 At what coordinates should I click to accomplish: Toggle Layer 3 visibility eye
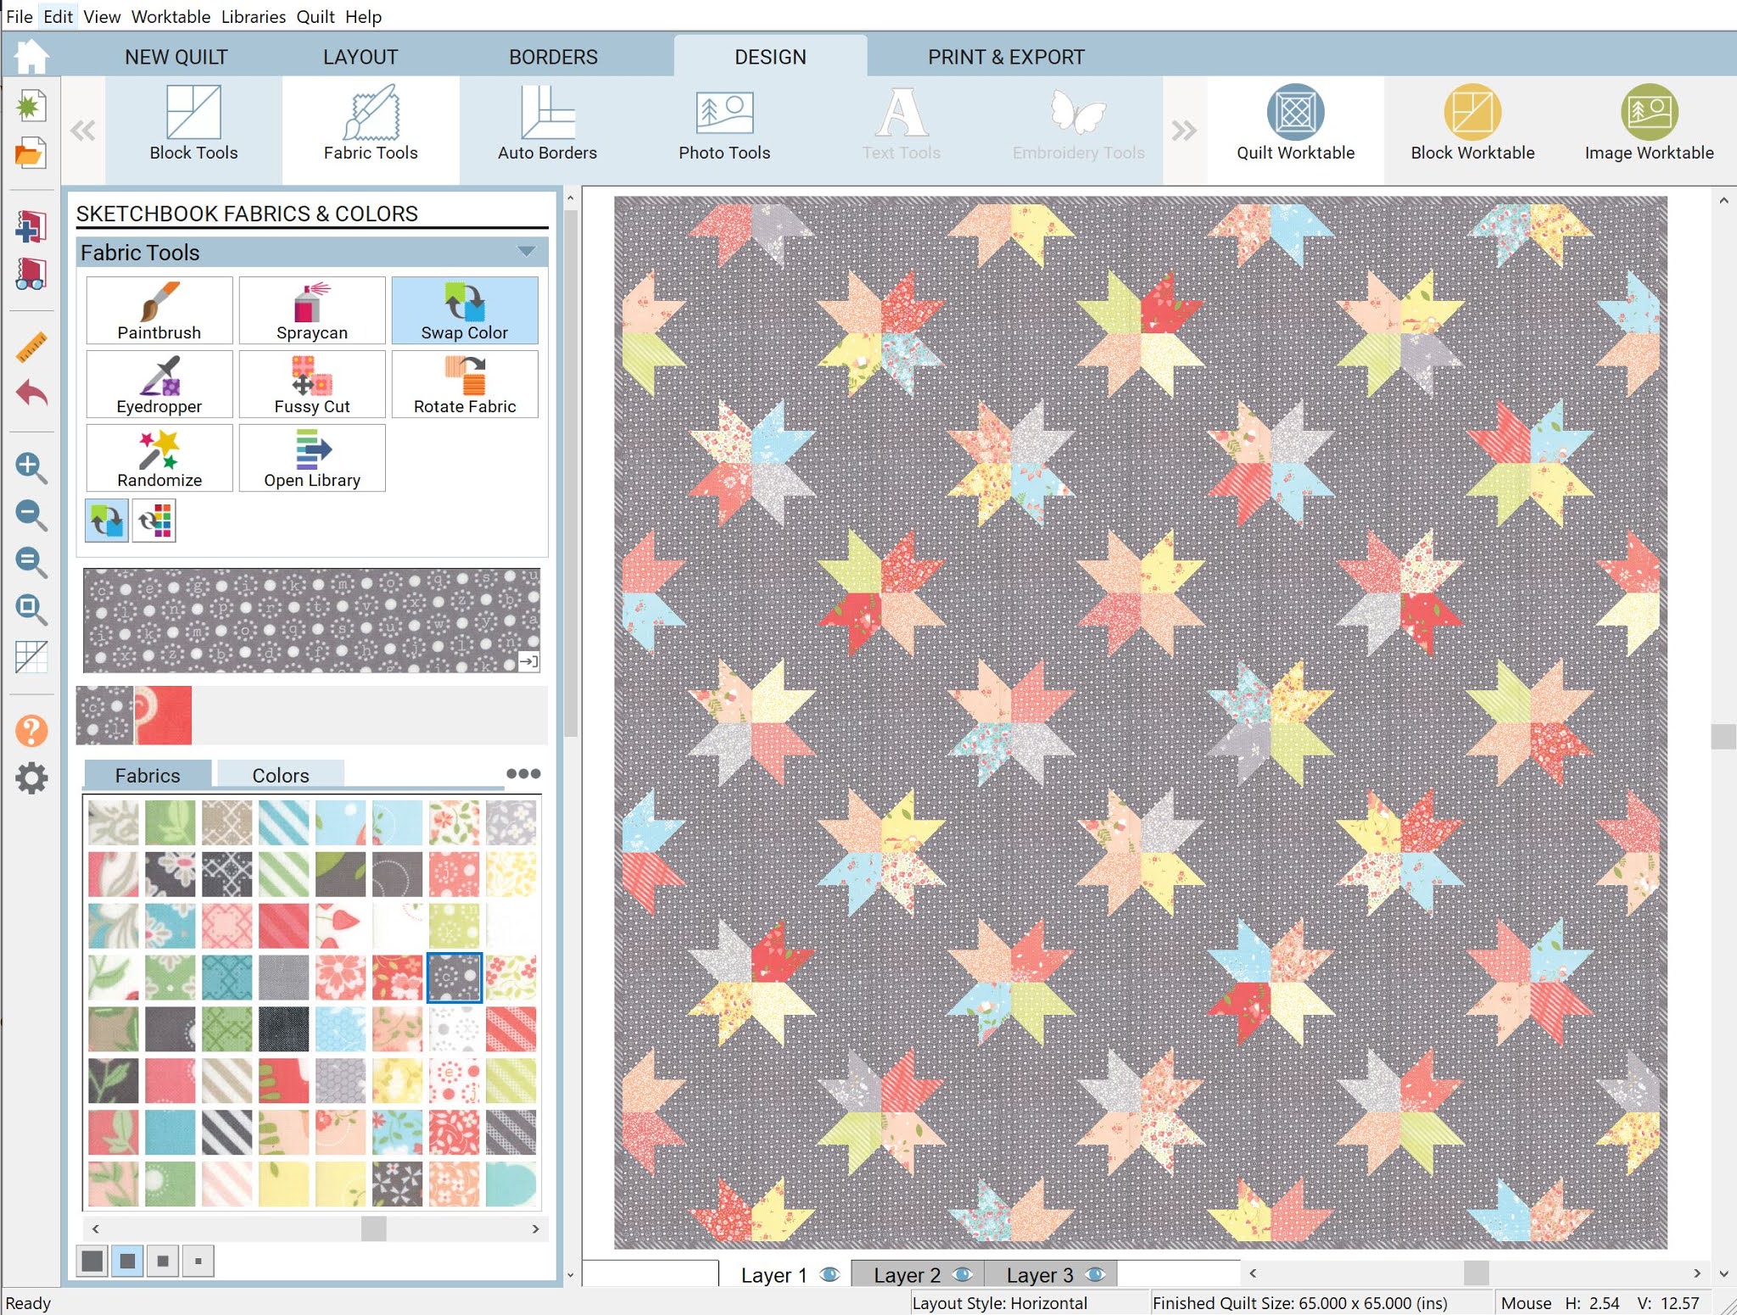1095,1274
